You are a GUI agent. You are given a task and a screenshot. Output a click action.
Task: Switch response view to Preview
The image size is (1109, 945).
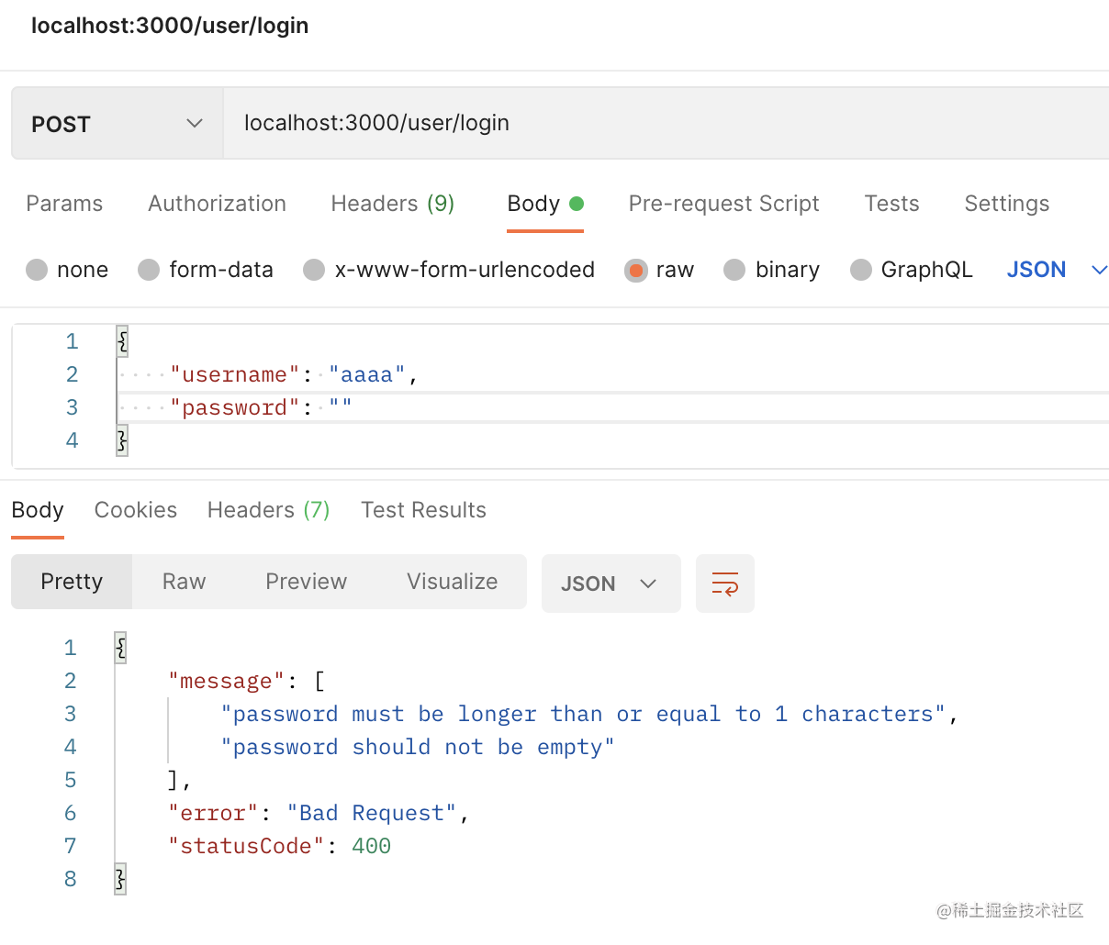click(x=306, y=582)
